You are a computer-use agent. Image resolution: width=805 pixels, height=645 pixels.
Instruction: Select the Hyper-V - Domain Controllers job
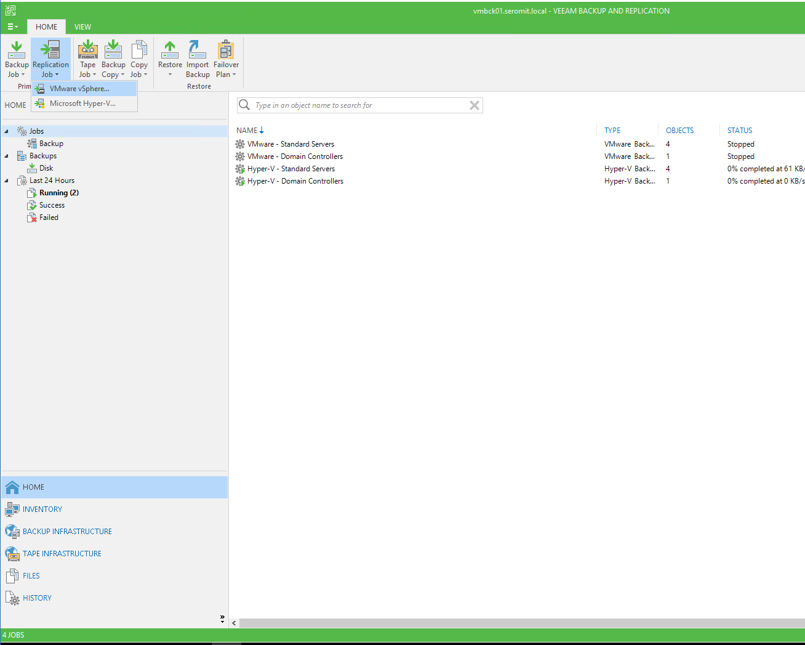[x=295, y=181]
